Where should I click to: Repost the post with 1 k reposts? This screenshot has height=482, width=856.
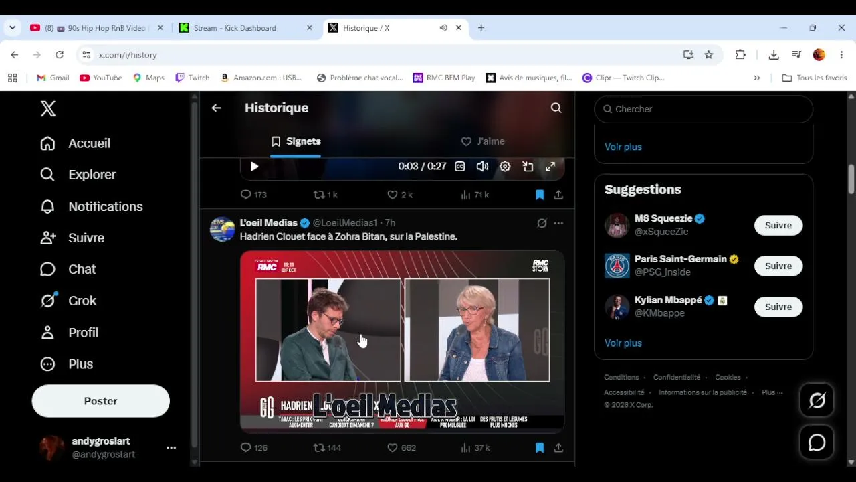tap(326, 195)
